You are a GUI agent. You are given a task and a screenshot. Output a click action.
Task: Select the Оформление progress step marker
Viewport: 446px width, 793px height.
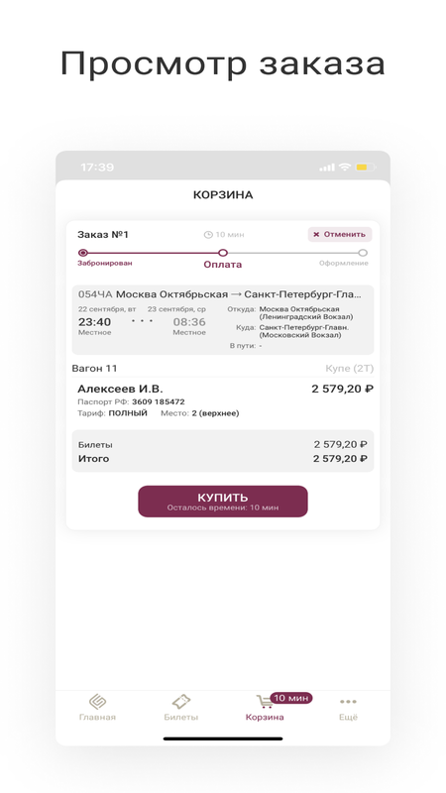(363, 253)
